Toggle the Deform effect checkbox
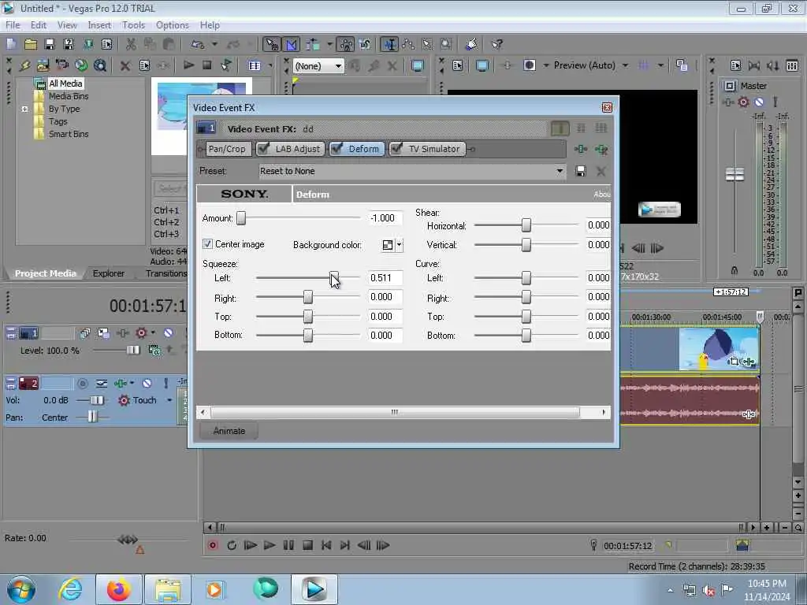The width and height of the screenshot is (807, 605). pos(337,149)
